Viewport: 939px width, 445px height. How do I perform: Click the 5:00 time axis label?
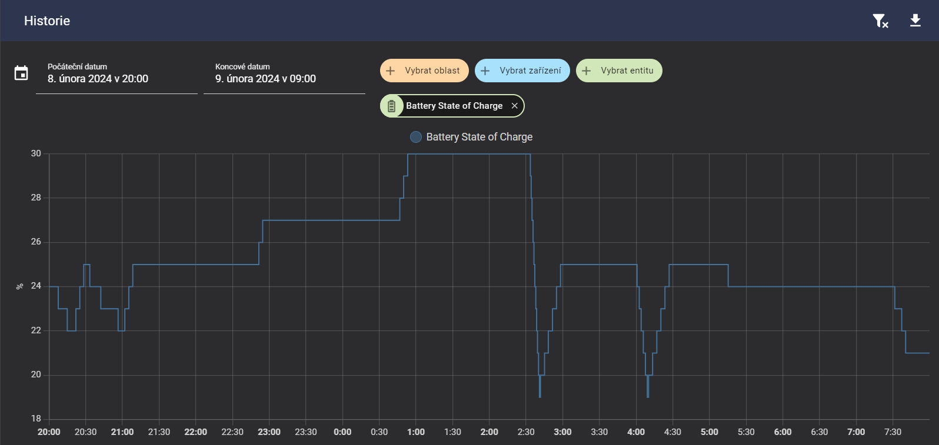(710, 432)
